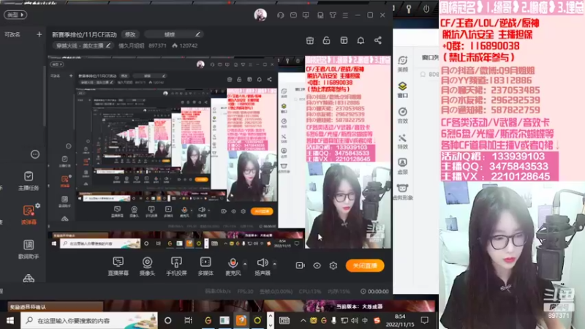This screenshot has width=585, height=329.
Task: Click the share icon
Action: [x=377, y=40]
